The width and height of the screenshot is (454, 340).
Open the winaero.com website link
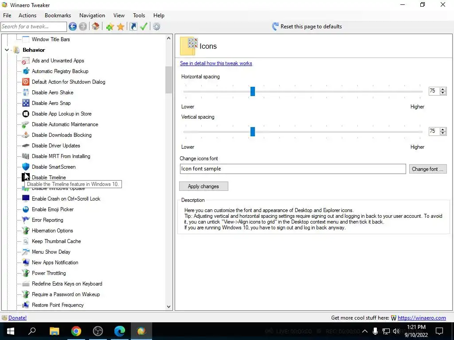(422, 318)
